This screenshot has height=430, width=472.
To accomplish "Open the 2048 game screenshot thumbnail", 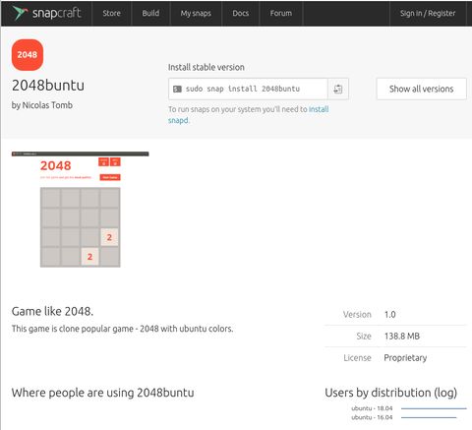I will 80,210.
